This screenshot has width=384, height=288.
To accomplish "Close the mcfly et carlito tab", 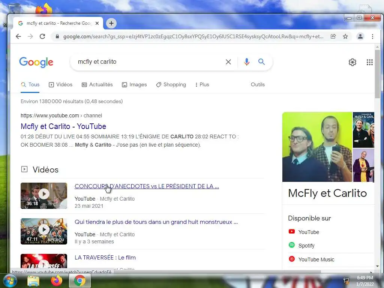I will [97, 23].
